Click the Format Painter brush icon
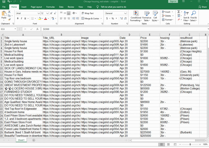Viewport: 209px width, 148px height. pyautogui.click(x=9, y=19)
